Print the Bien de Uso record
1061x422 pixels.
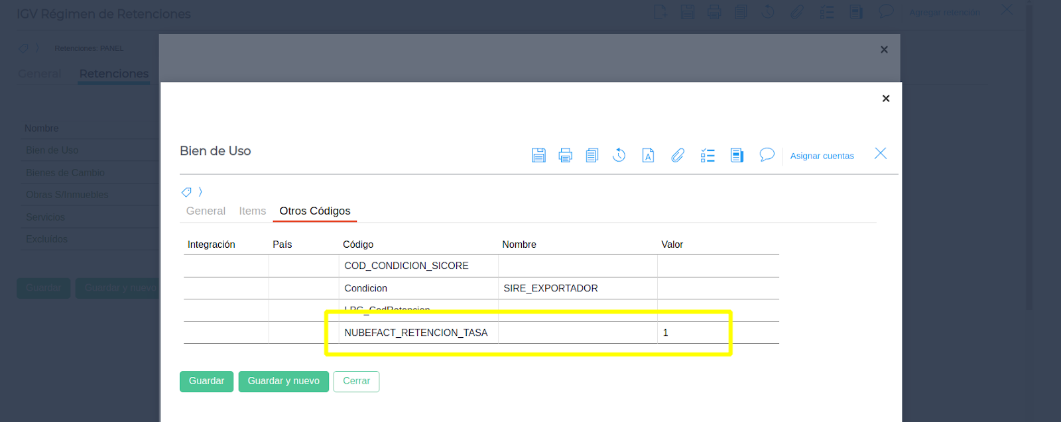pyautogui.click(x=565, y=155)
